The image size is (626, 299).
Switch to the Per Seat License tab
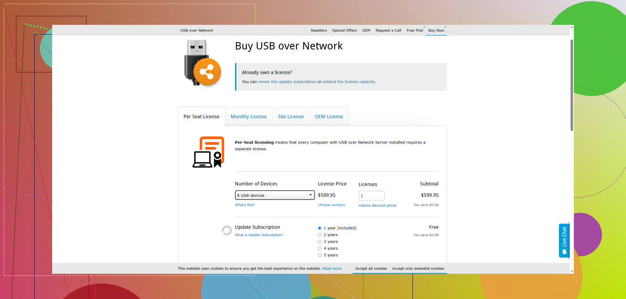[201, 116]
